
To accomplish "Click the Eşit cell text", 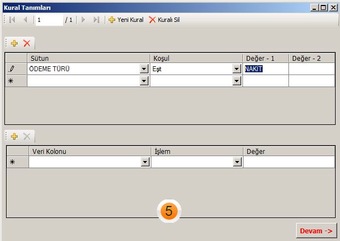I will click(157, 69).
